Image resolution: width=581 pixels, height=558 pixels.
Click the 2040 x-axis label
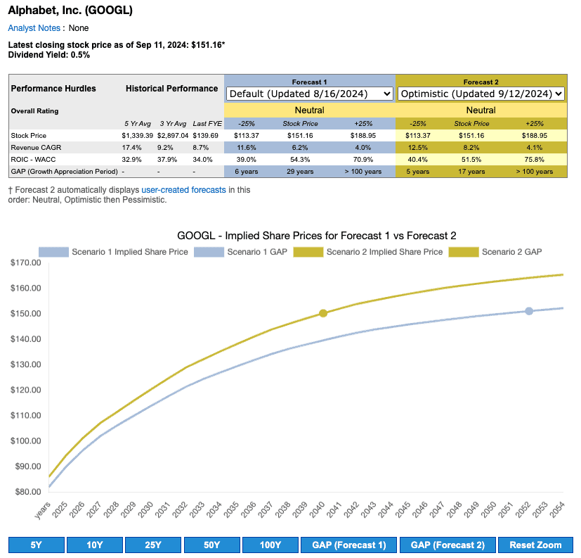click(317, 509)
